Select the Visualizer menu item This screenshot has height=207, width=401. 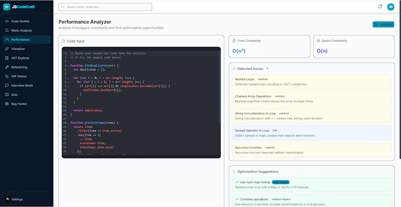pos(27,49)
